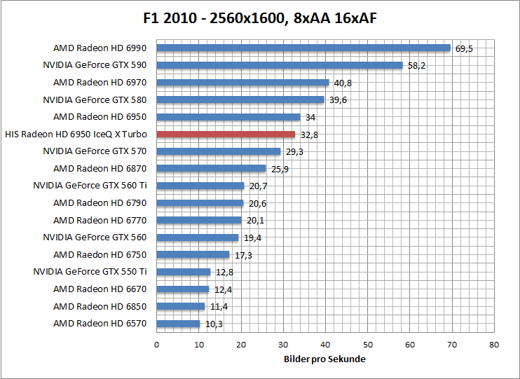
Task: Click the blue bar for GeForce GTX 570
Action: [x=219, y=151]
